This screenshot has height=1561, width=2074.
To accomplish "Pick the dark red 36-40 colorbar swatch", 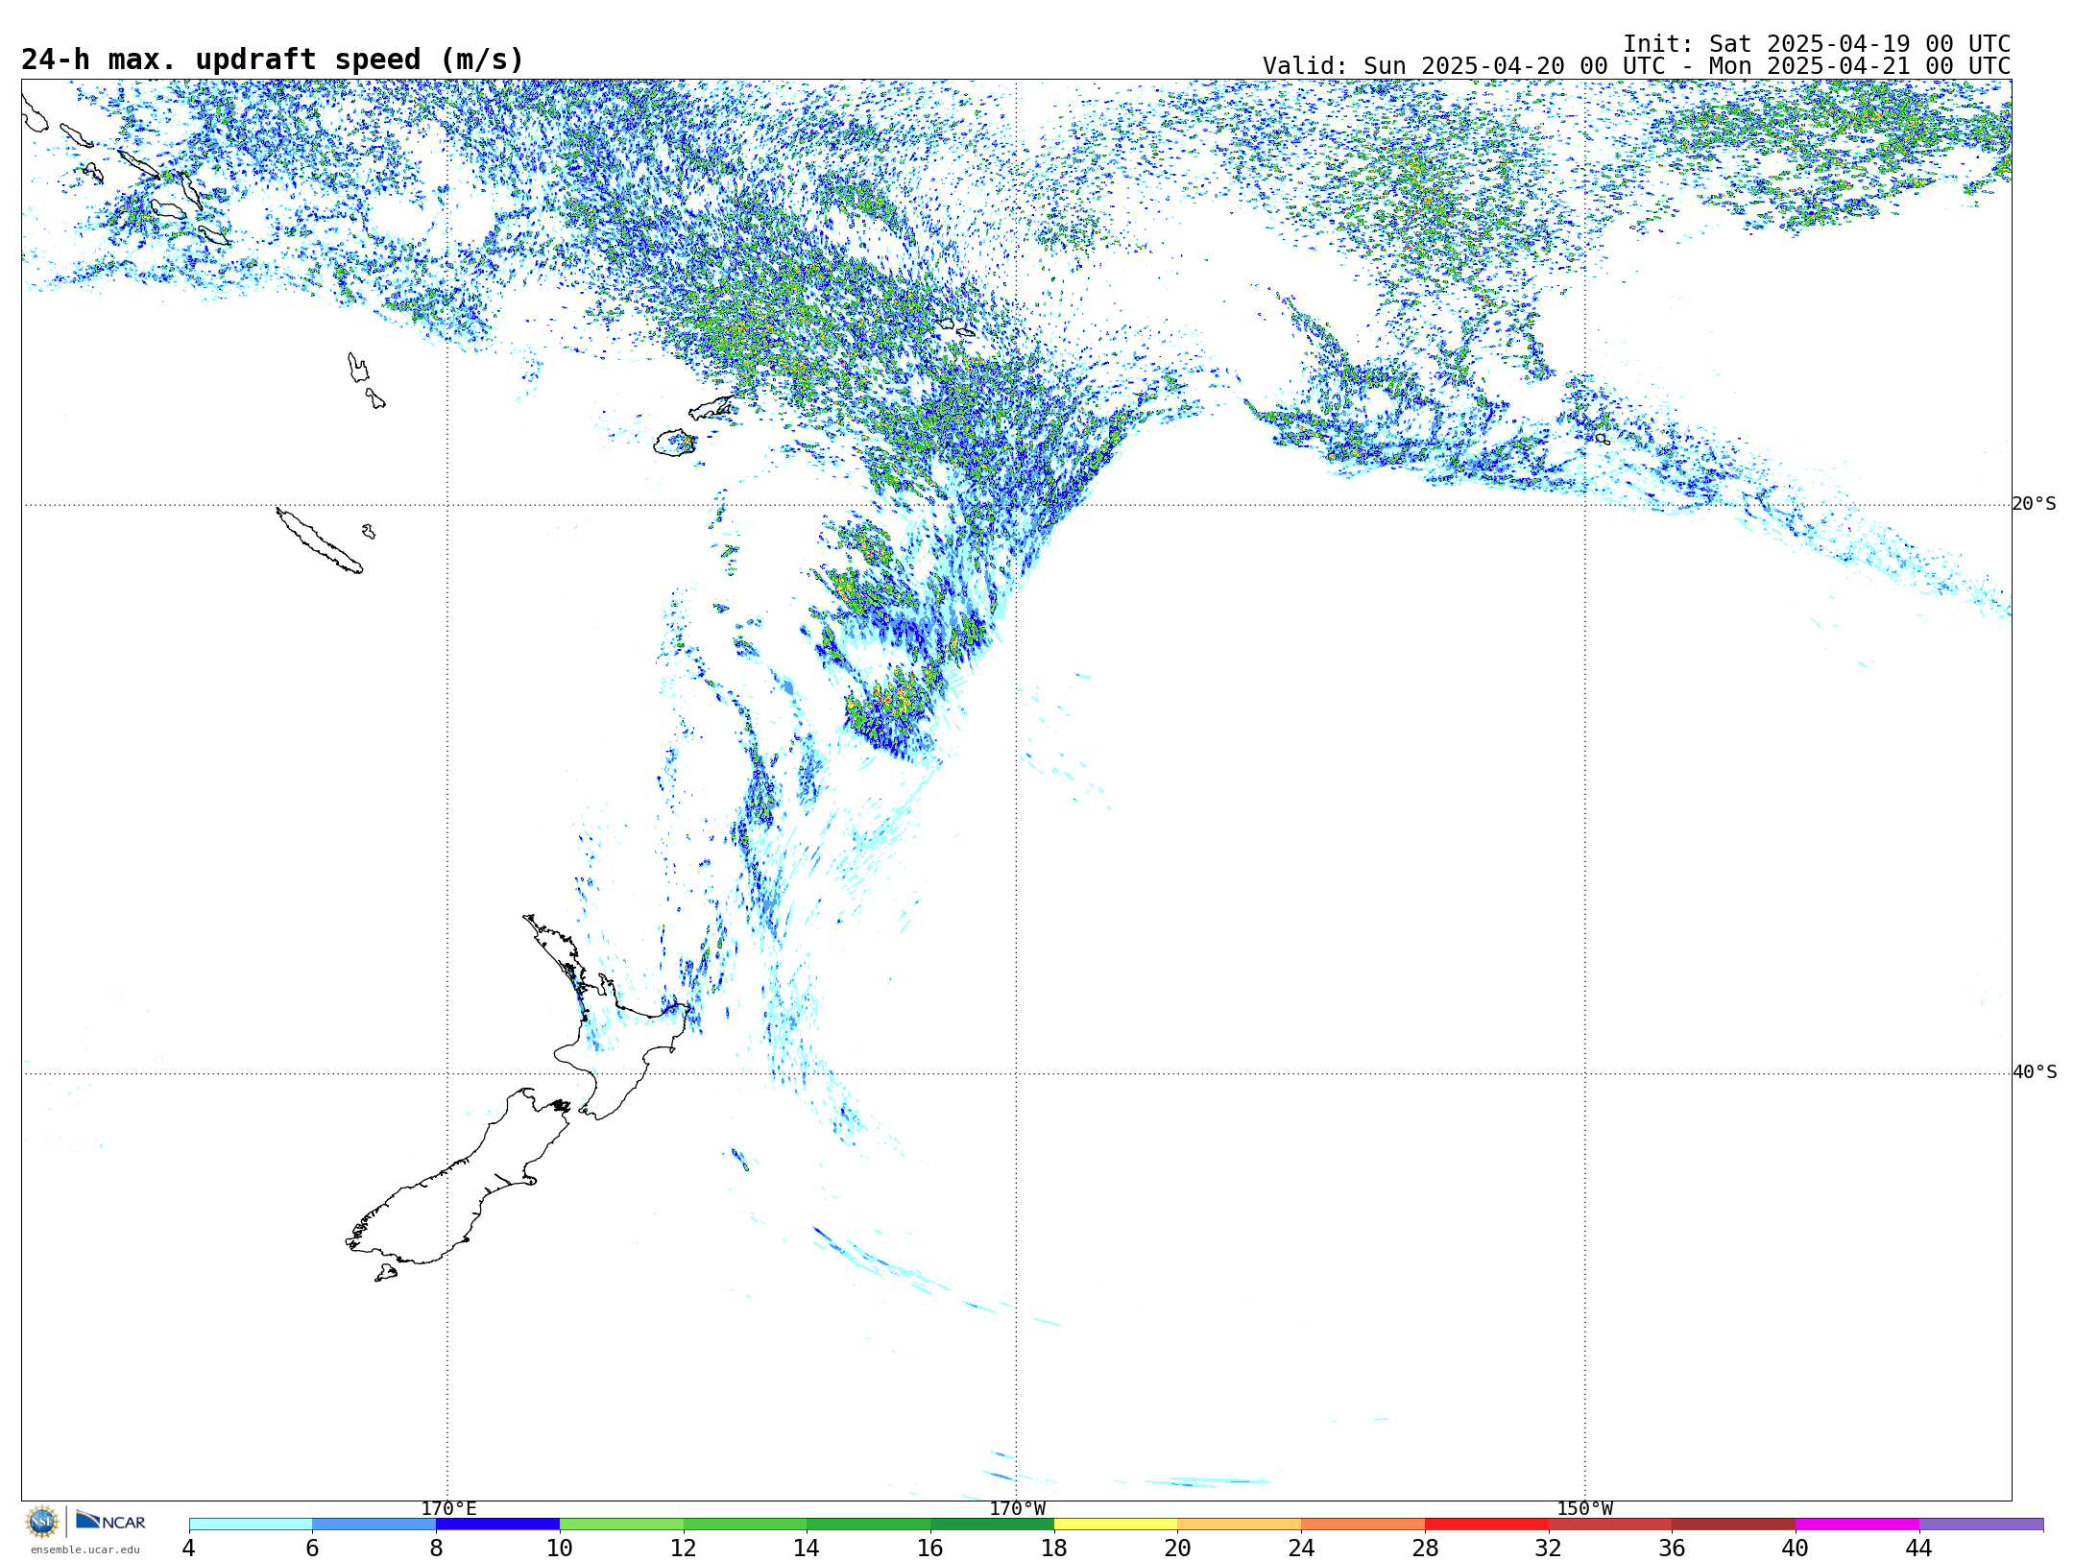I will point(1734,1525).
